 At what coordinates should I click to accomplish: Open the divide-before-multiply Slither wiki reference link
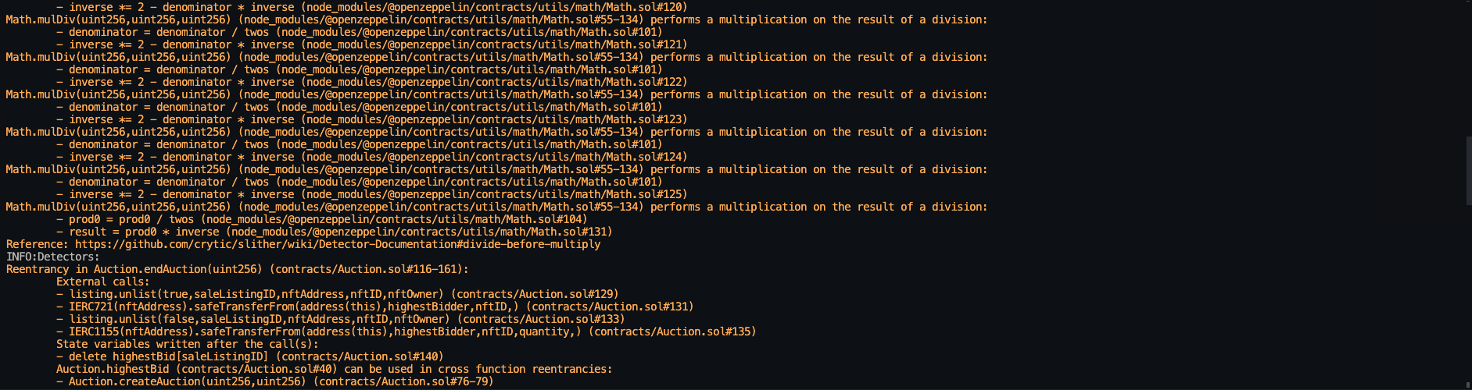[338, 244]
